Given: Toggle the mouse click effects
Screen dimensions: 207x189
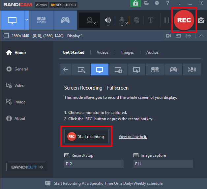Looking at the screenshot, I should tap(136, 20).
